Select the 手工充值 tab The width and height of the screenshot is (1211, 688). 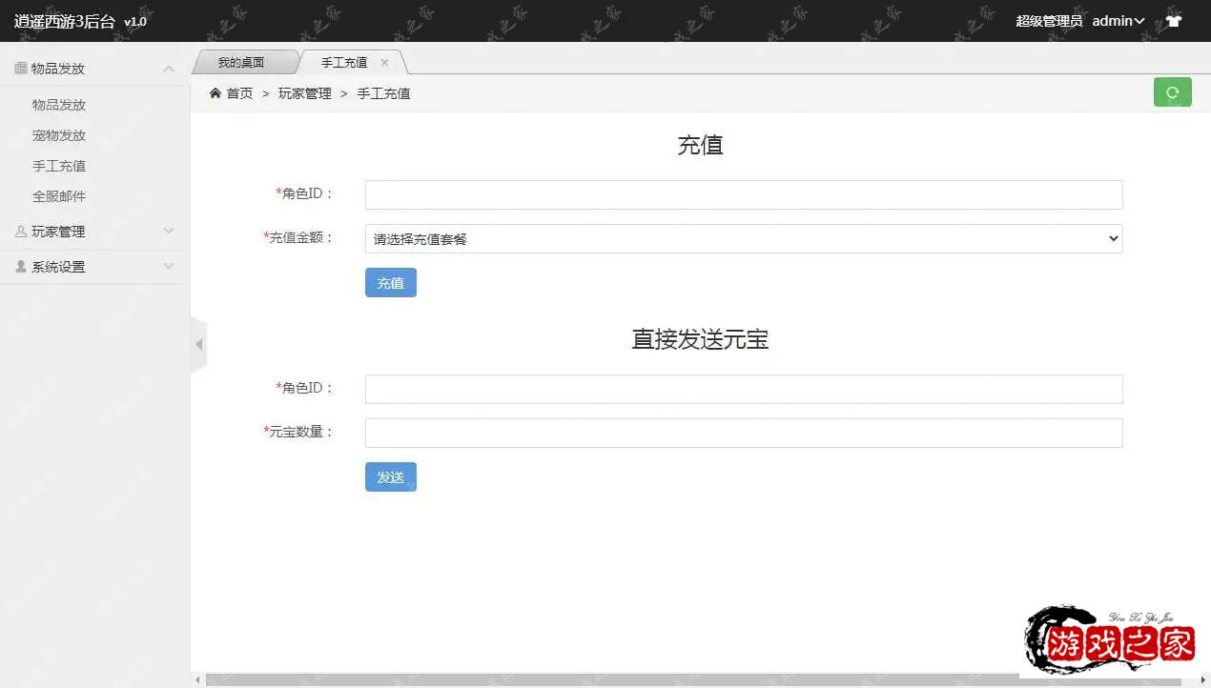click(x=343, y=62)
